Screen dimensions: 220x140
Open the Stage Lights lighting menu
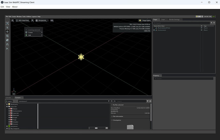145,20
